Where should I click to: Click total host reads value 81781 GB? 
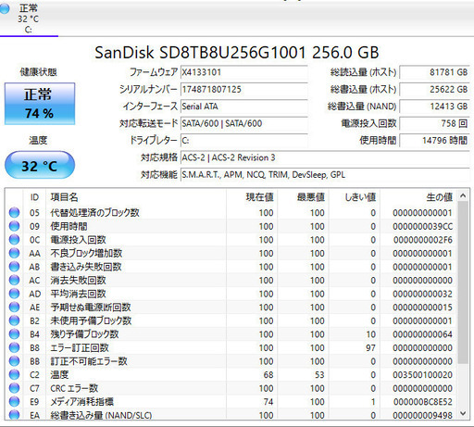(x=434, y=72)
